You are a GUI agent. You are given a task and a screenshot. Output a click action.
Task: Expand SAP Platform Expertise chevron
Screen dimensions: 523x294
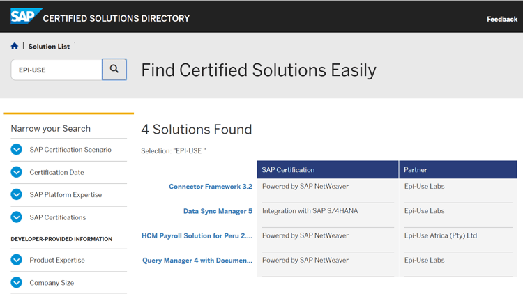click(x=16, y=194)
